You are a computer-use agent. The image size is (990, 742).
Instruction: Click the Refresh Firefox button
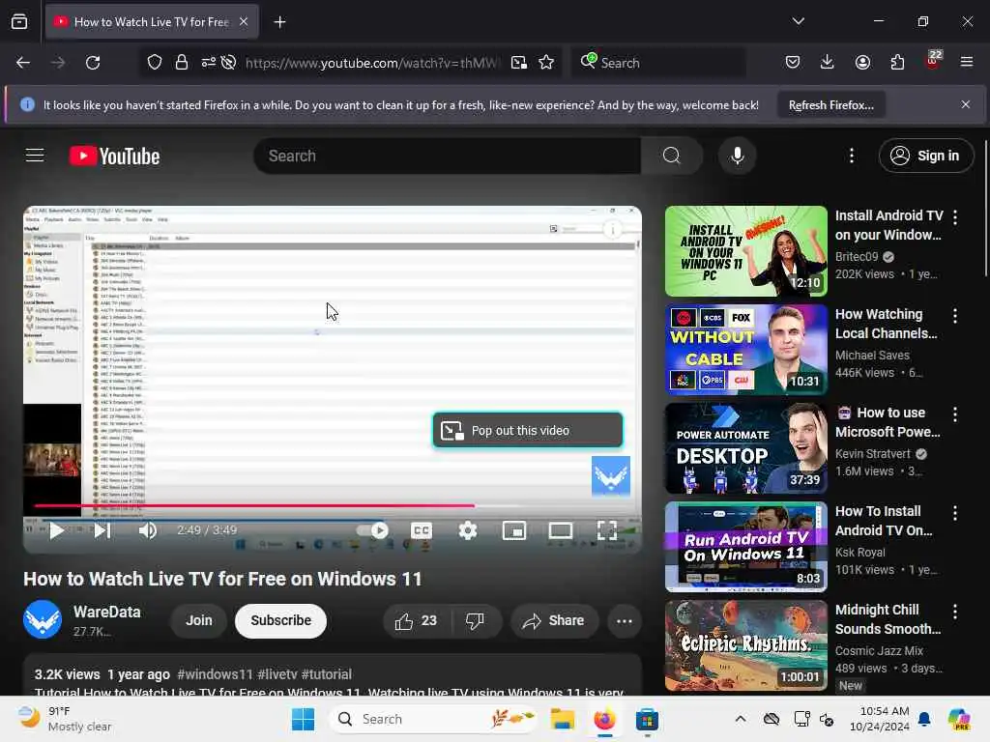[x=830, y=105]
